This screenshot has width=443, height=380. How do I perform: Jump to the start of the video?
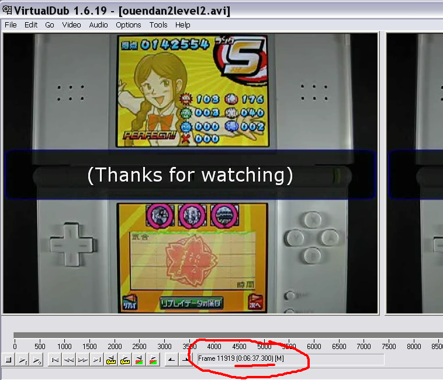pos(55,360)
